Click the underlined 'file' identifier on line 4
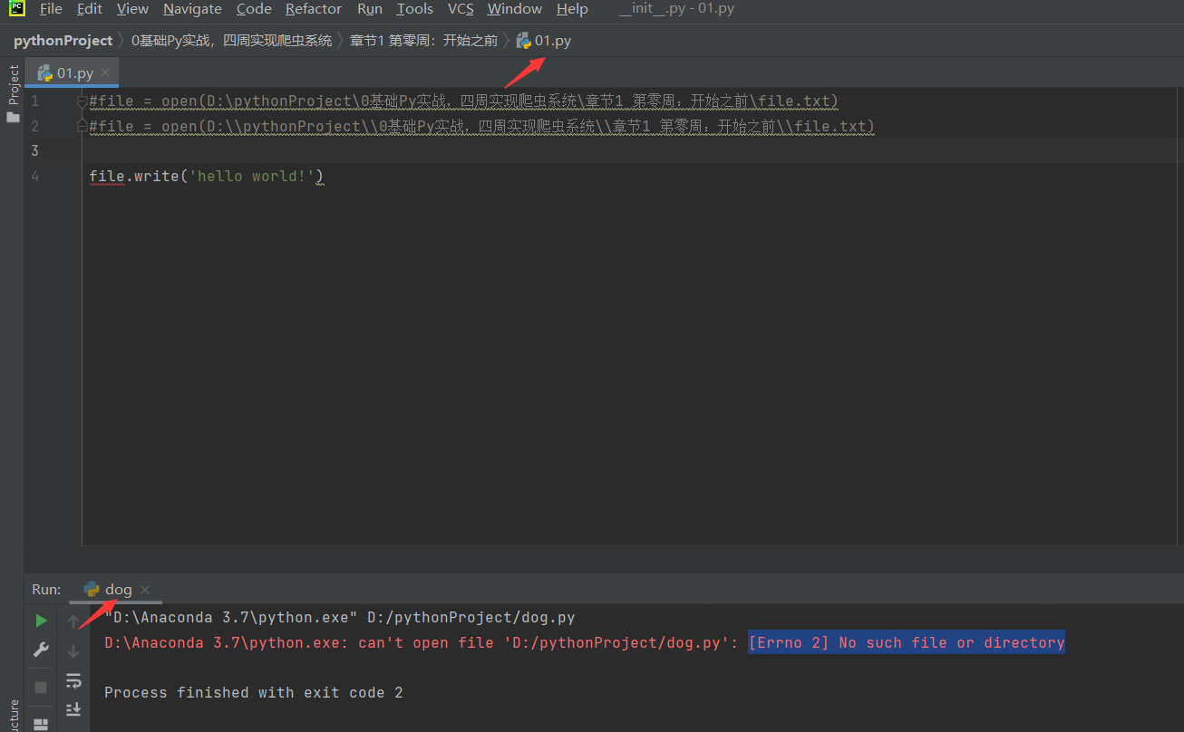The image size is (1184, 732). 107,176
